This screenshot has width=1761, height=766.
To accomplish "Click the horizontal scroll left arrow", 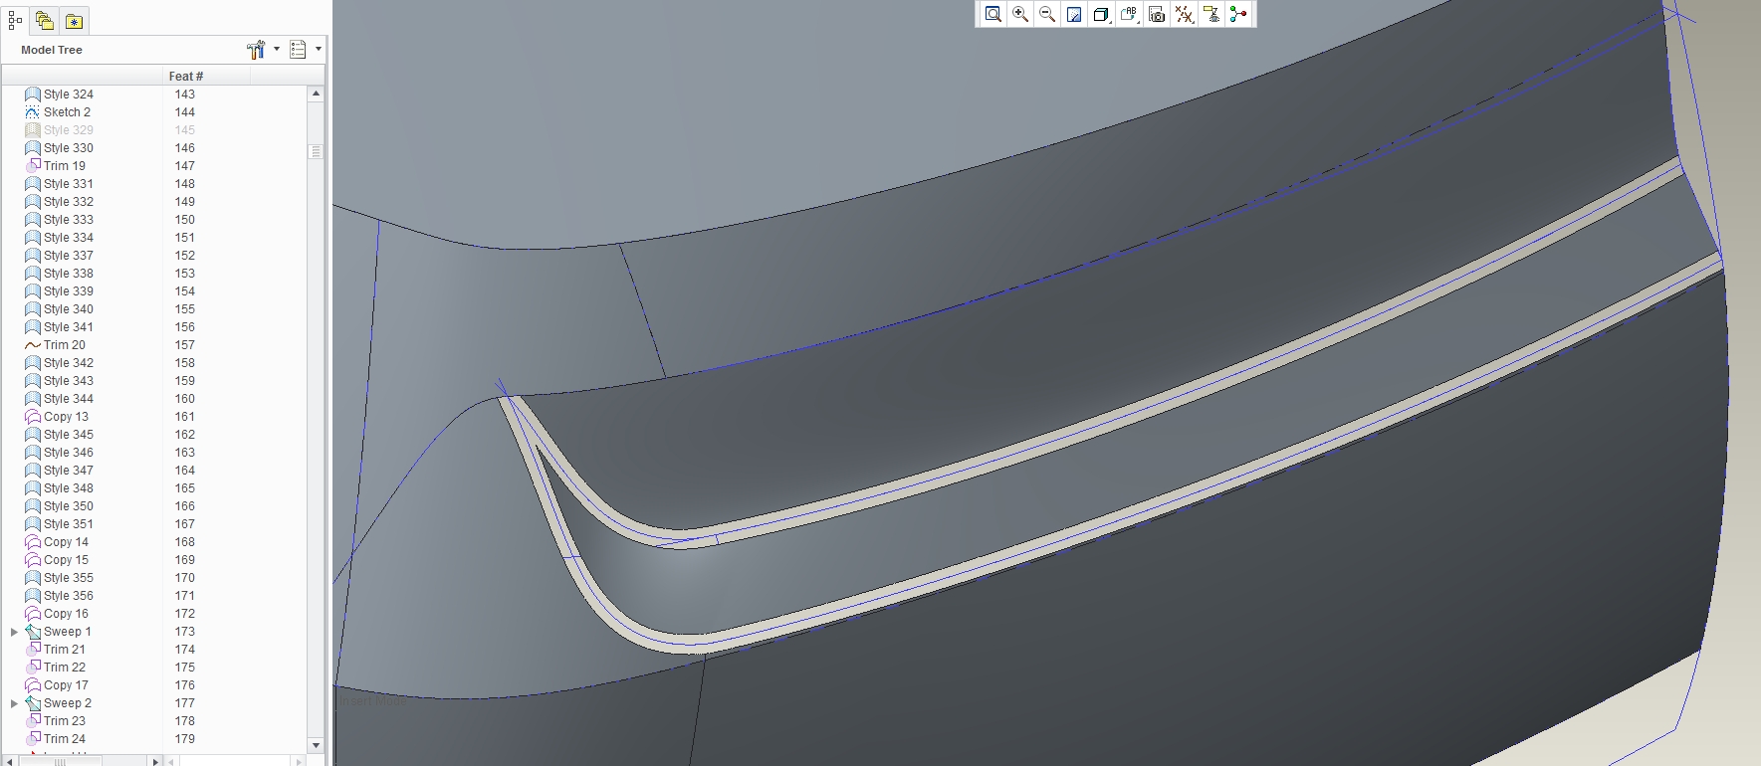I will [9, 761].
